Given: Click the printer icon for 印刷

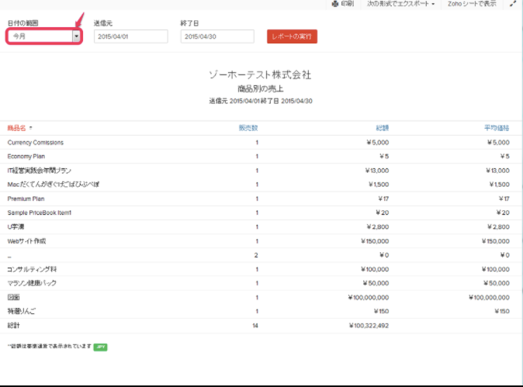Looking at the screenshot, I should (334, 4).
